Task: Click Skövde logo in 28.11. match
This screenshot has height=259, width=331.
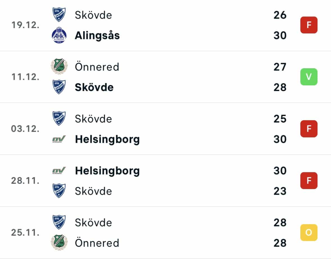Action: [59, 191]
